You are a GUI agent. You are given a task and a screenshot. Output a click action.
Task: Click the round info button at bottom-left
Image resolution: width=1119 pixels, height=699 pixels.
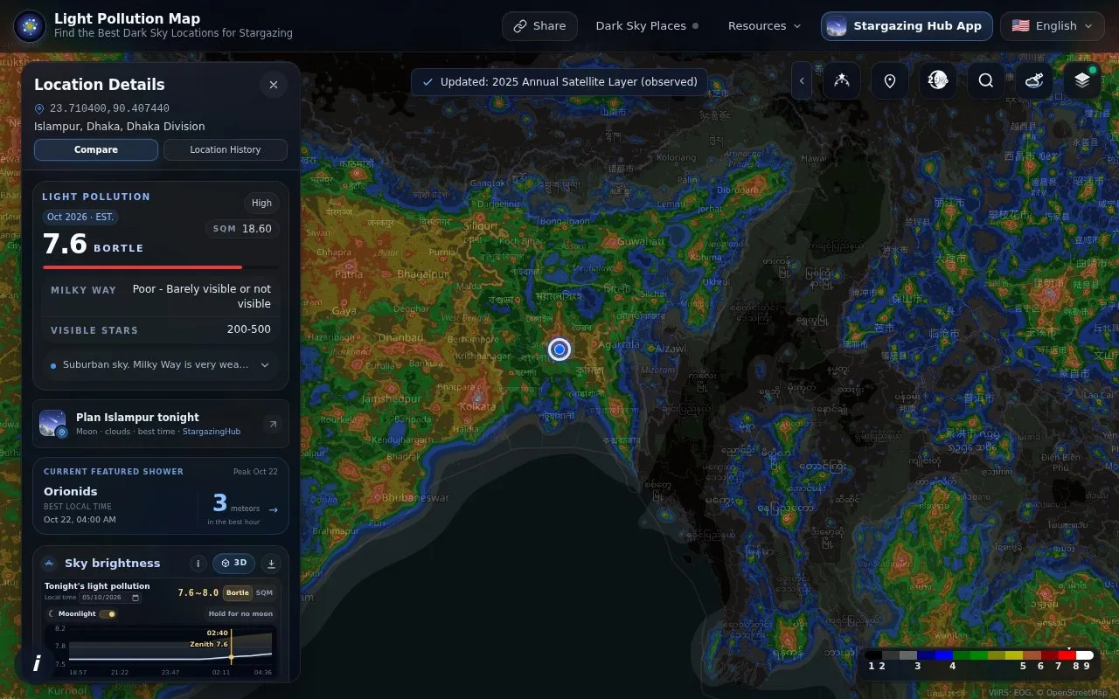pyautogui.click(x=37, y=663)
